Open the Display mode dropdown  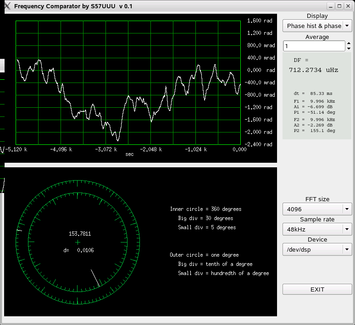317,26
